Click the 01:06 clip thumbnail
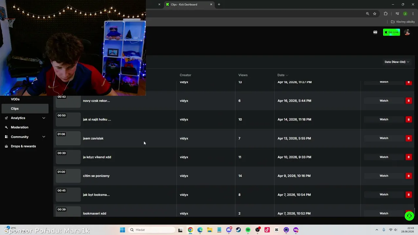Screen dimensions: 418x235 [x=68, y=138]
